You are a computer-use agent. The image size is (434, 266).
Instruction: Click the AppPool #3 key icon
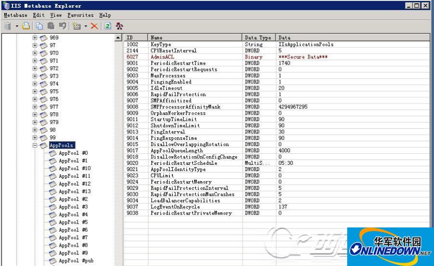point(53,207)
